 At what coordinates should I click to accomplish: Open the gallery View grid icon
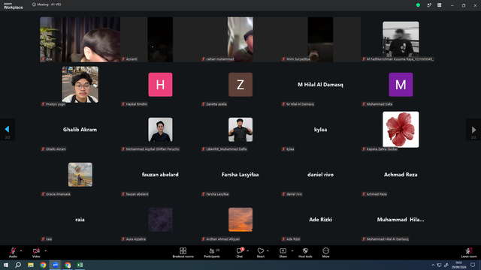tap(439, 5)
